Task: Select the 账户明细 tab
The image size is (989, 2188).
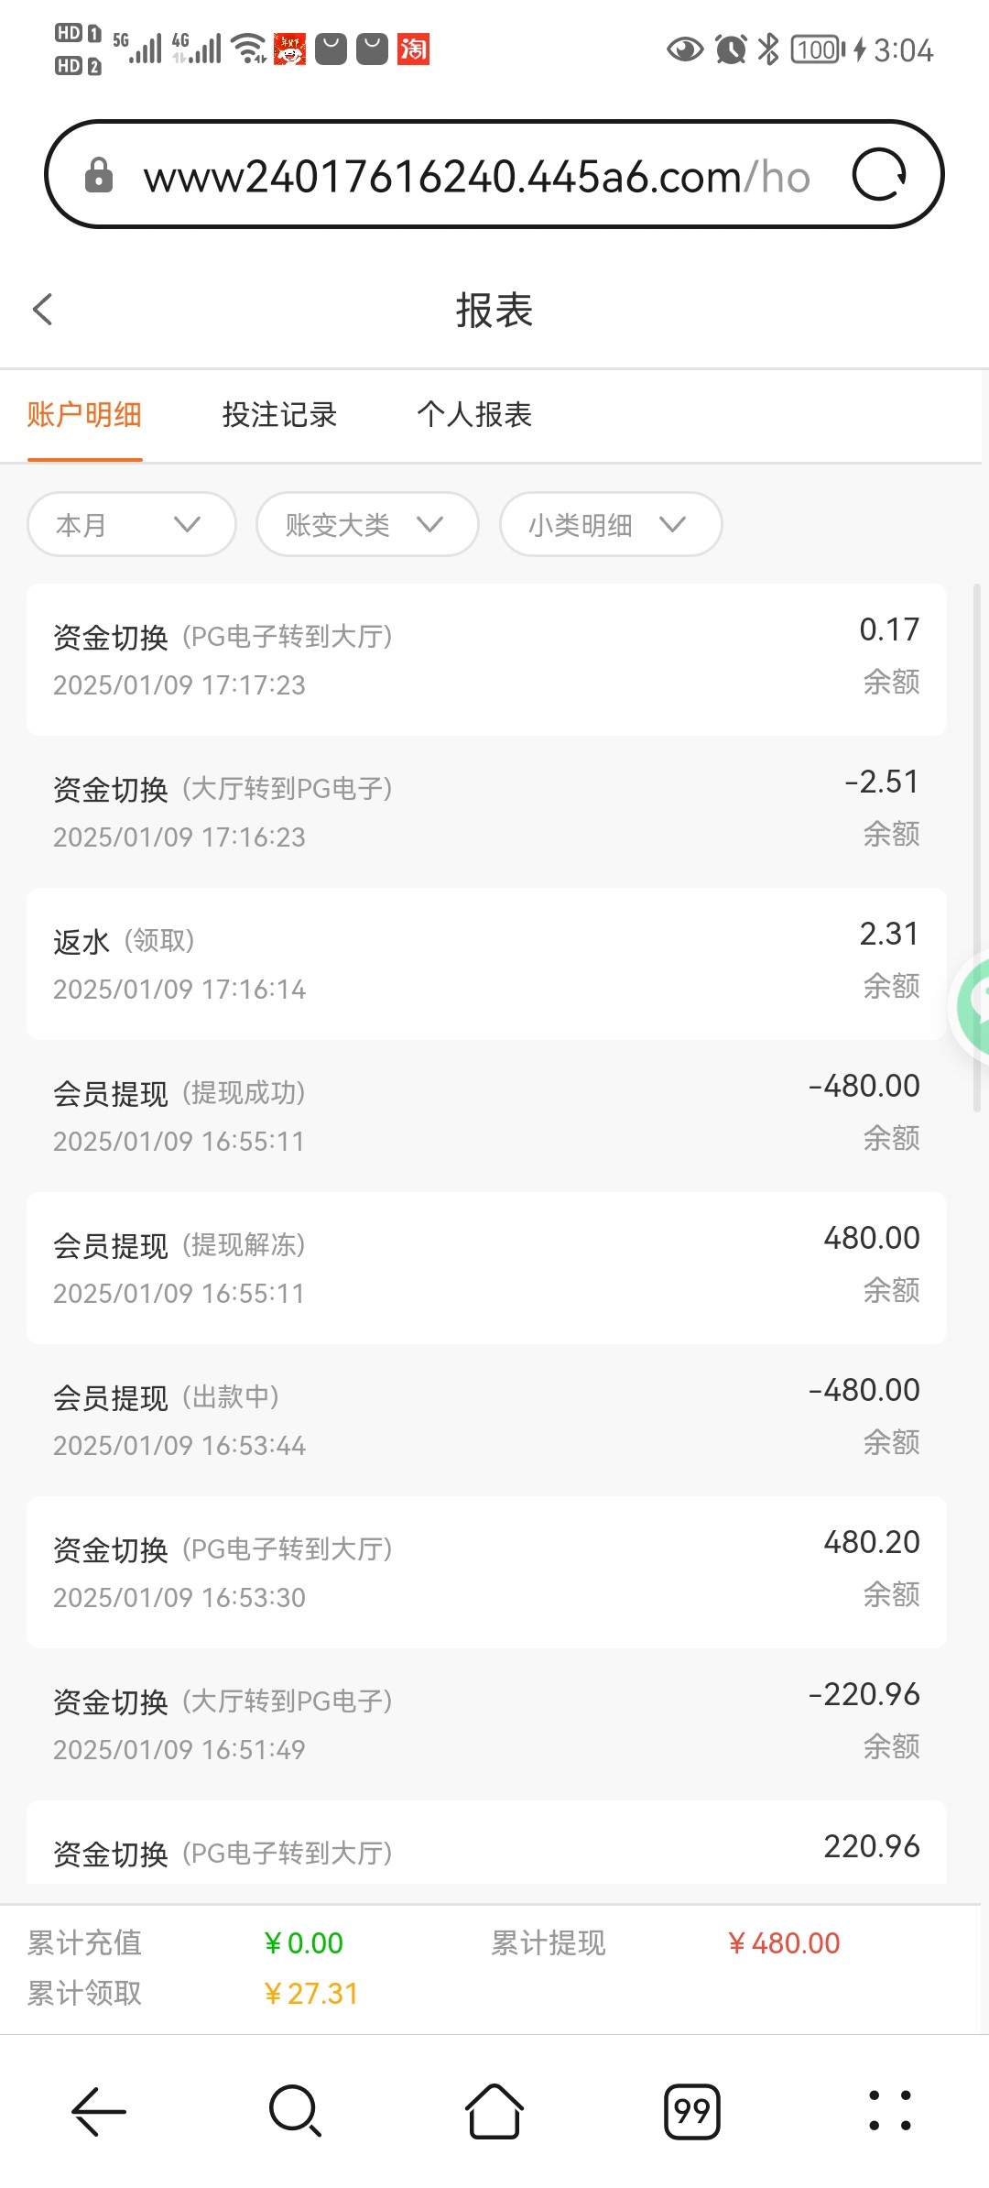Action: (x=84, y=415)
